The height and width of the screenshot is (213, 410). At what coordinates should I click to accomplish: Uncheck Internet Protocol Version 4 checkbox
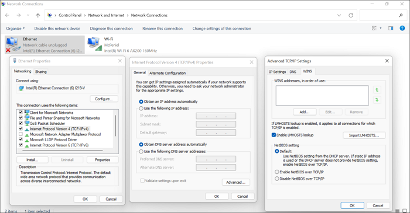click(20, 128)
